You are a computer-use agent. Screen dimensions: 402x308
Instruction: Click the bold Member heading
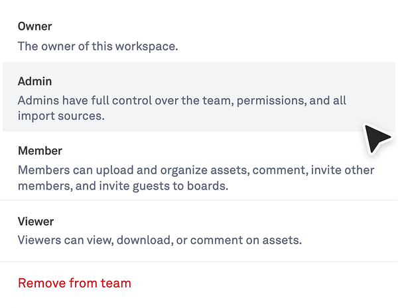click(x=40, y=151)
